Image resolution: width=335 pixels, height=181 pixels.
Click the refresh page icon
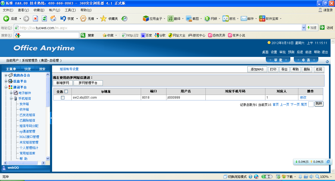pos(44,19)
